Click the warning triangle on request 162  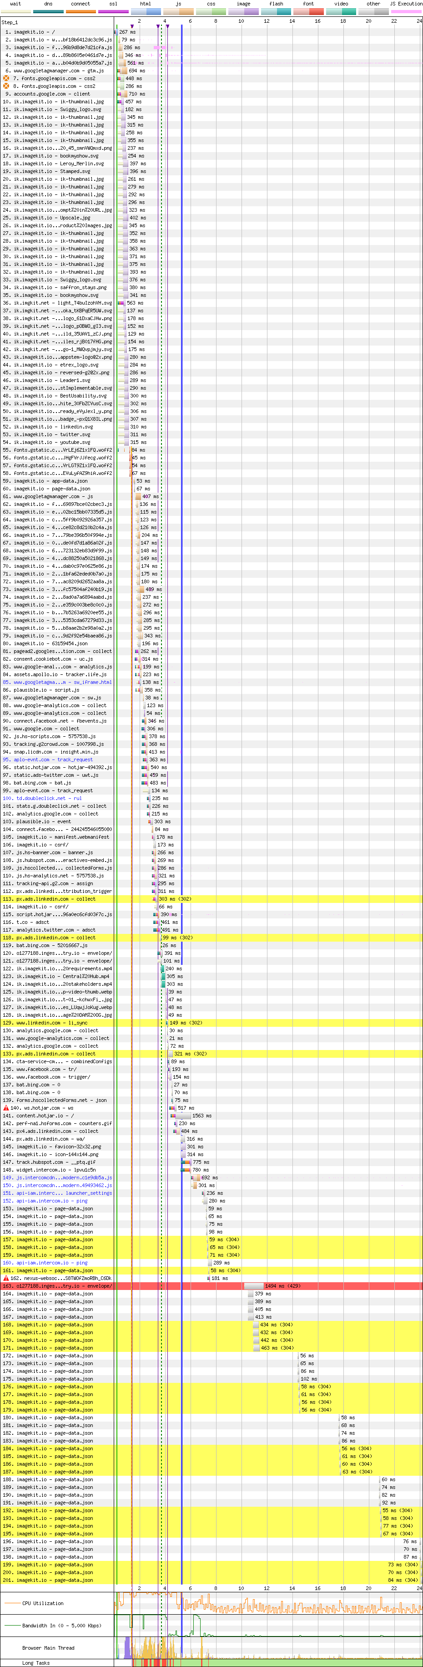tap(6, 1278)
